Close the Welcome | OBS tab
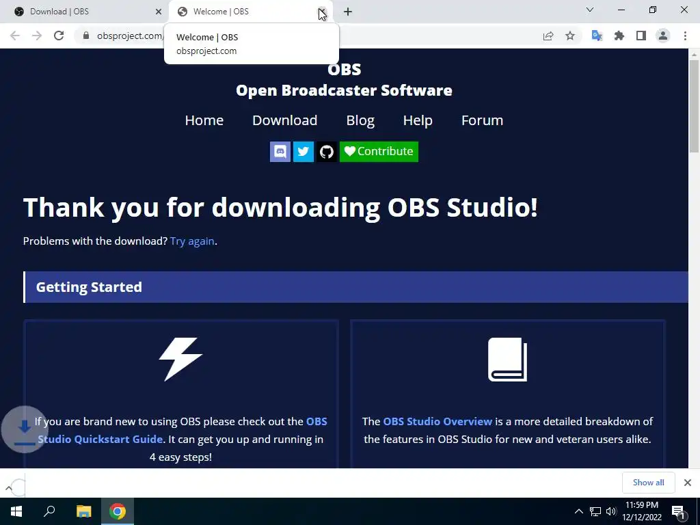The image size is (700, 525). [x=322, y=12]
